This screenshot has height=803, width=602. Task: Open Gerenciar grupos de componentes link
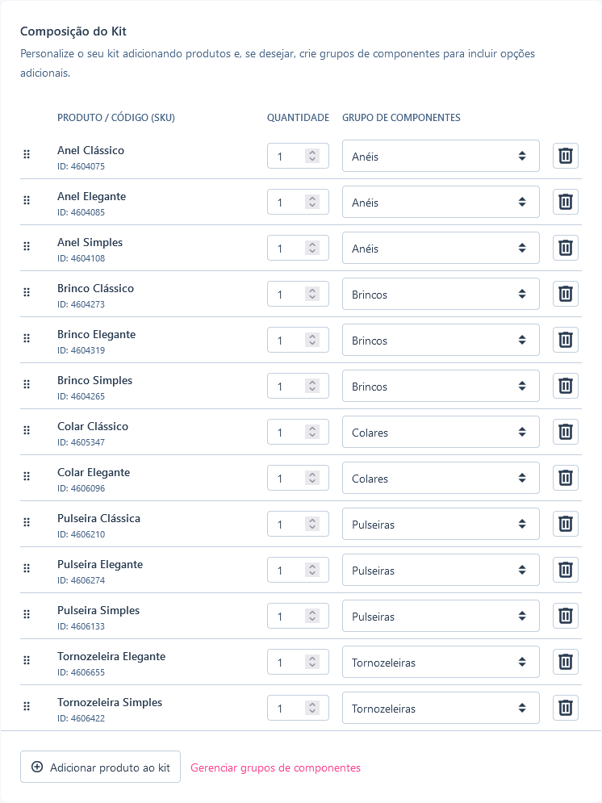(275, 767)
